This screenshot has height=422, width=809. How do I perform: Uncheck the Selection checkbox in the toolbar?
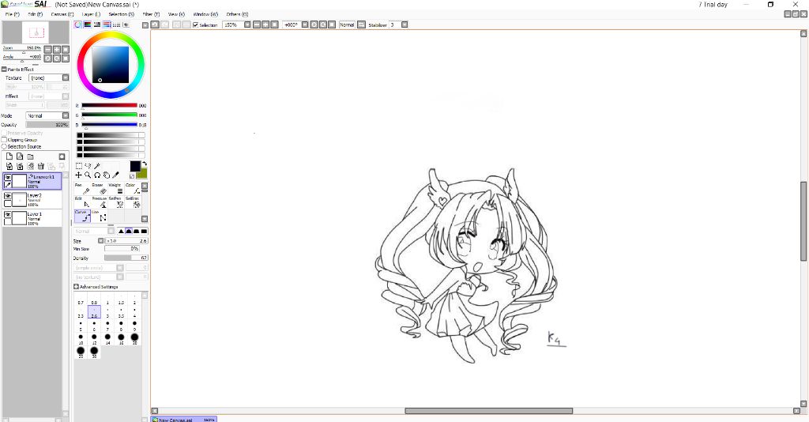pos(196,24)
